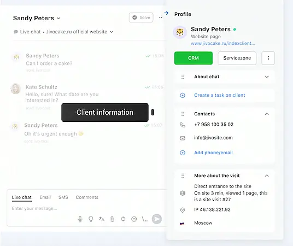Viewport: 293px width, 246px height.
Task: Click the plus icon beside Add phone/email
Action: tap(183, 153)
